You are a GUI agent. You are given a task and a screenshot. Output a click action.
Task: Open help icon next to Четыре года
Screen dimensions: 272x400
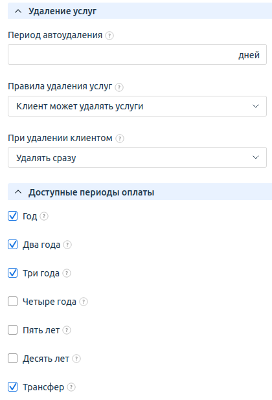[84, 302]
